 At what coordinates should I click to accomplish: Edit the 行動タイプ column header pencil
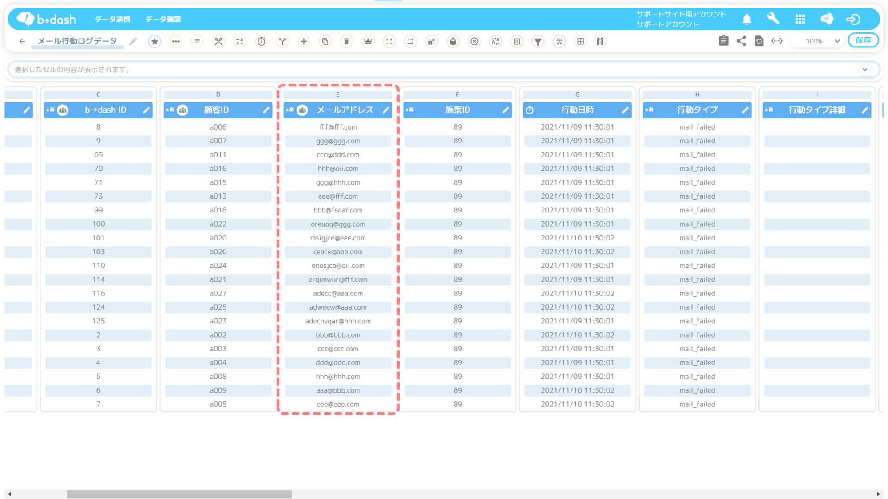(x=745, y=110)
